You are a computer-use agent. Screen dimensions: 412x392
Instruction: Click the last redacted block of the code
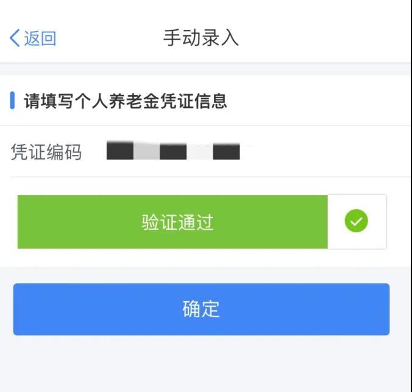[x=226, y=151]
